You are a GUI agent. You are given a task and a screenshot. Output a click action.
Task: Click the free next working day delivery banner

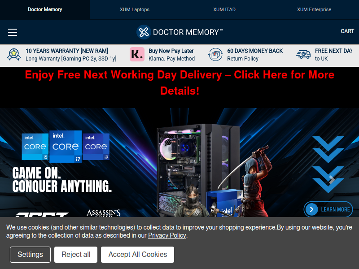pos(180,83)
